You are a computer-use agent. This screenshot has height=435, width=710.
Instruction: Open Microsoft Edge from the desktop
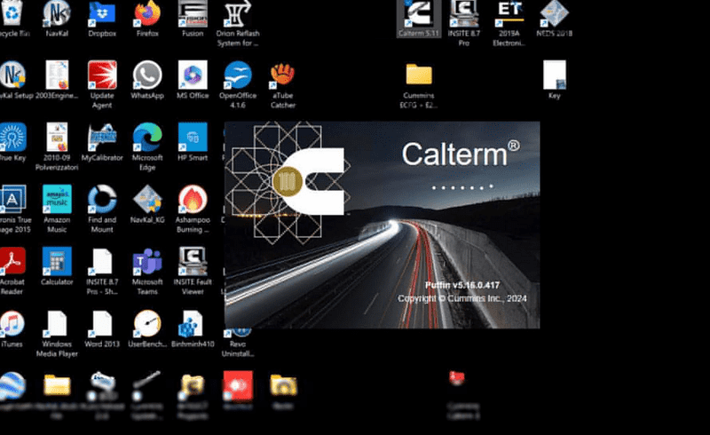pos(147,146)
